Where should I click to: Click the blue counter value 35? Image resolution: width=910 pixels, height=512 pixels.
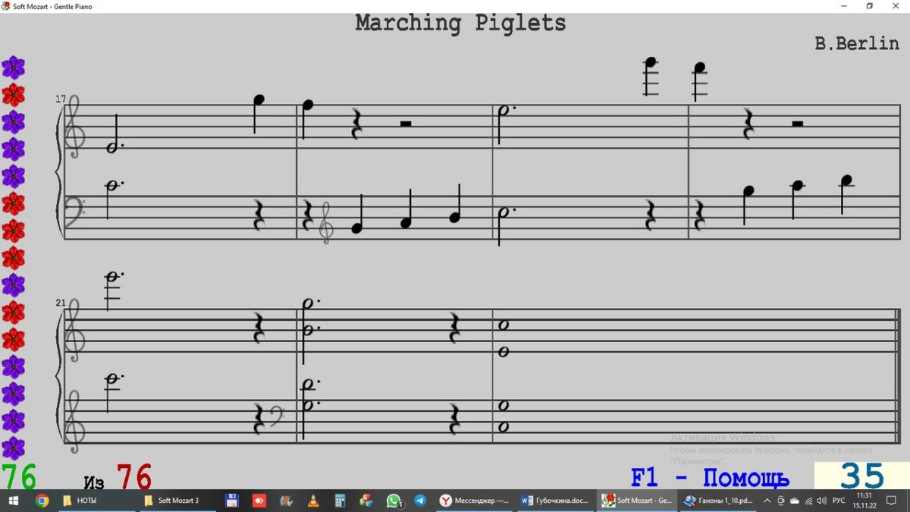862,476
